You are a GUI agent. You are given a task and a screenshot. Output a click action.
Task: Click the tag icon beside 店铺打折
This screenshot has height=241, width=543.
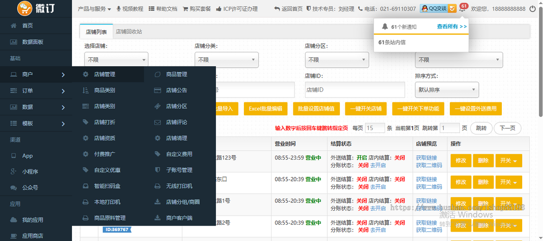(x=86, y=122)
